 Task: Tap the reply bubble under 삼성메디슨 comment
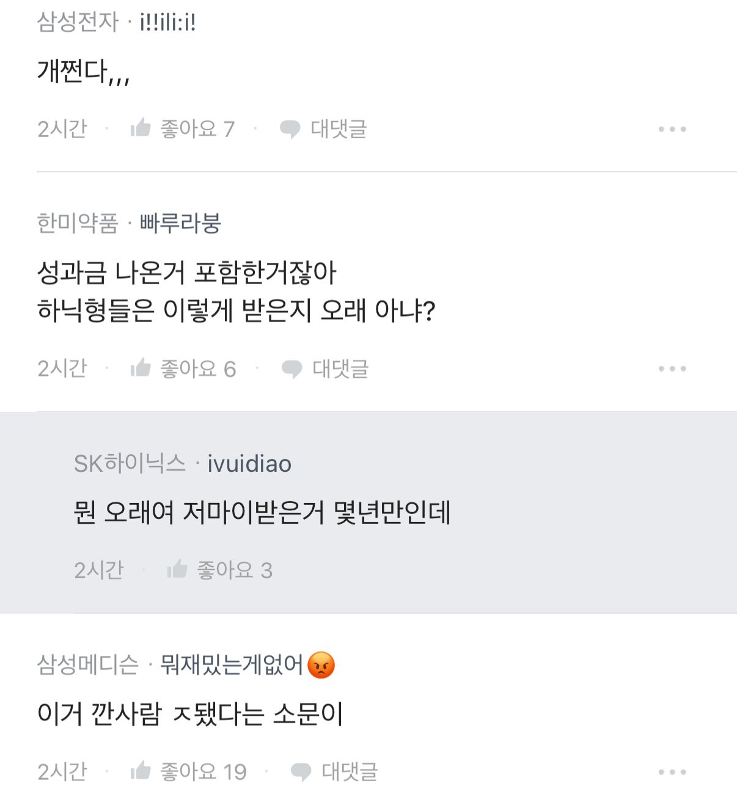tap(301, 772)
